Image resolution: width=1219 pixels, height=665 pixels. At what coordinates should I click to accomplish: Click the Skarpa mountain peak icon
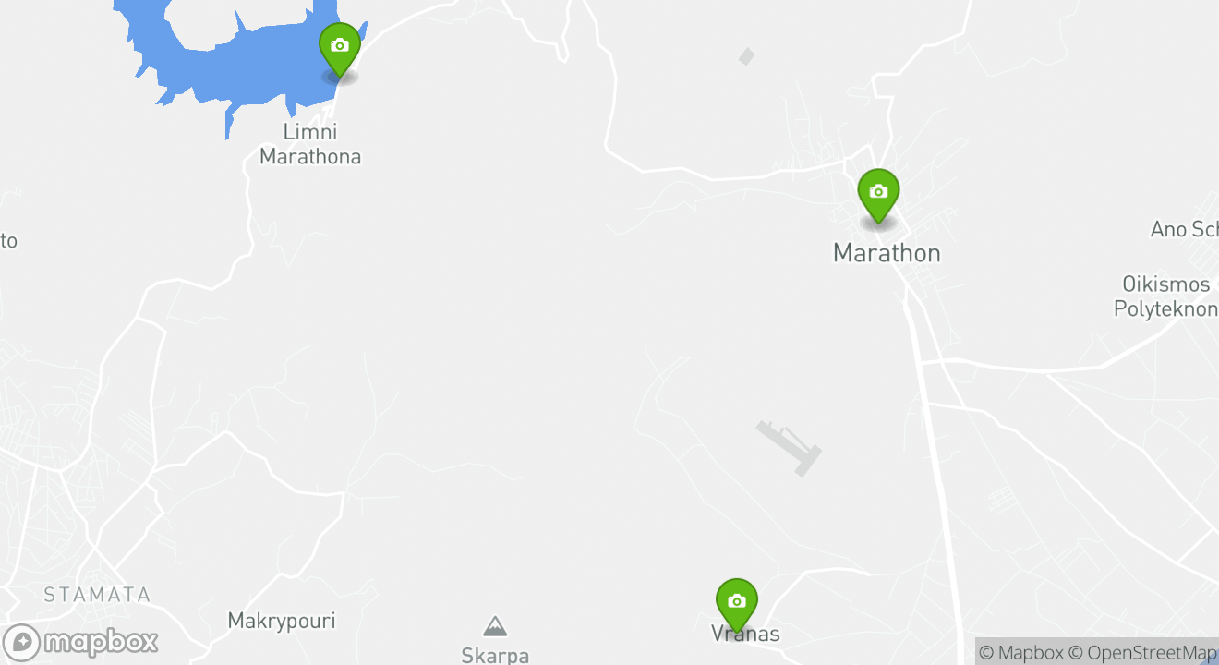point(495,627)
